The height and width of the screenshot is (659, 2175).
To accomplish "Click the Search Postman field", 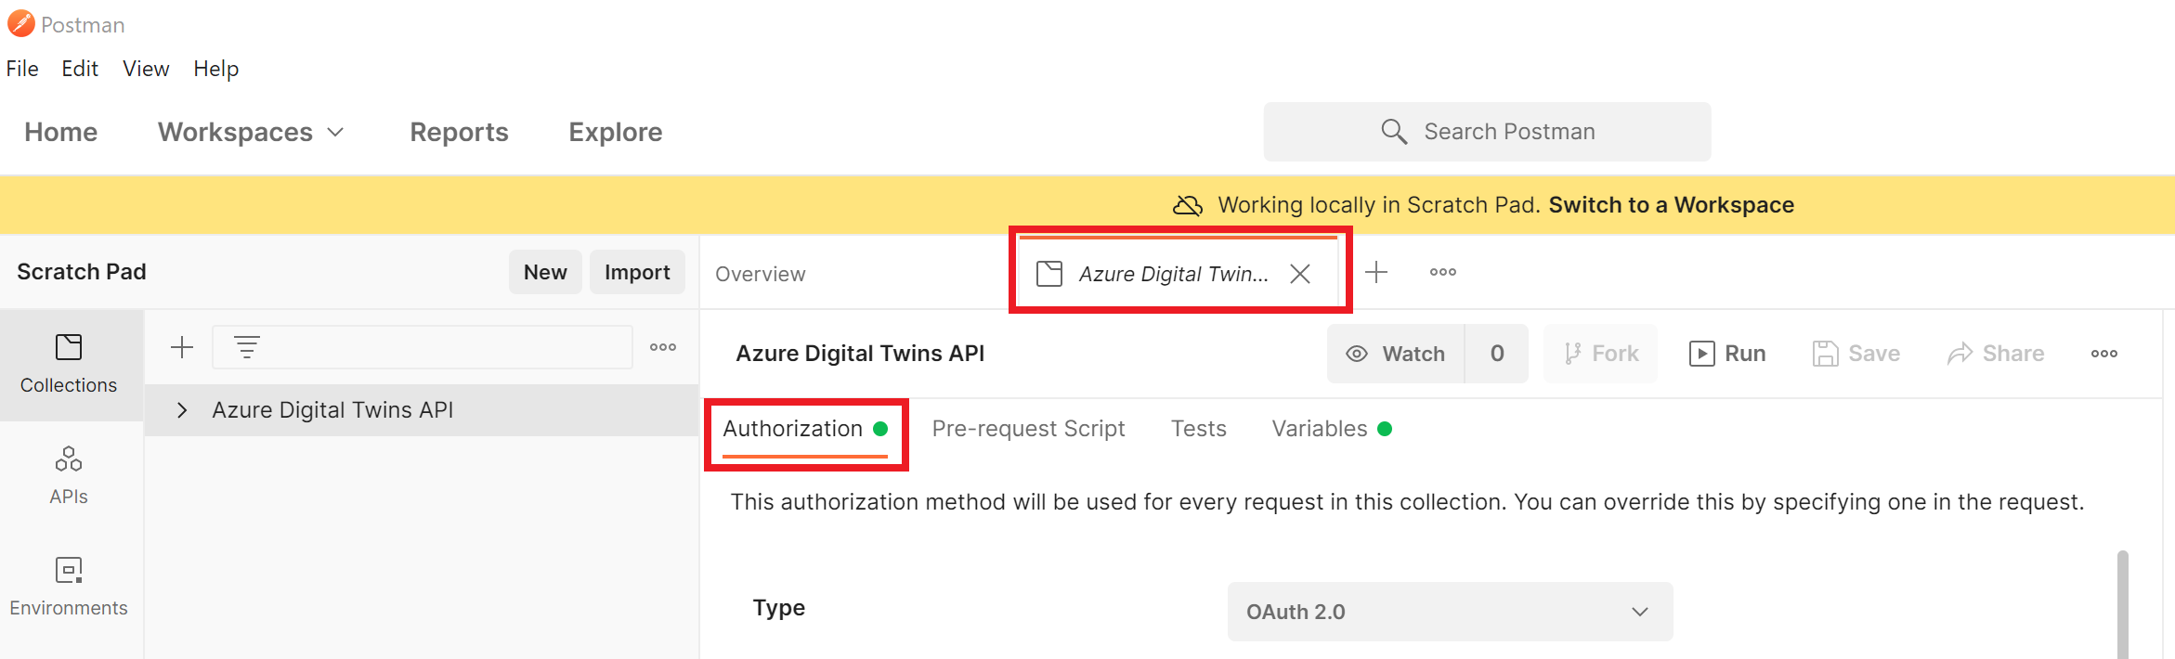I will click(x=1487, y=132).
